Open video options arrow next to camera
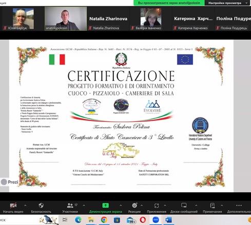The height and width of the screenshot is (225, 251). tap(25, 206)
